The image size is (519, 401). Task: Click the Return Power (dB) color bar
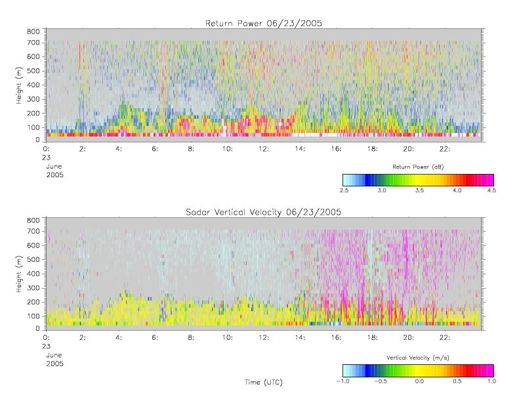tap(418, 180)
